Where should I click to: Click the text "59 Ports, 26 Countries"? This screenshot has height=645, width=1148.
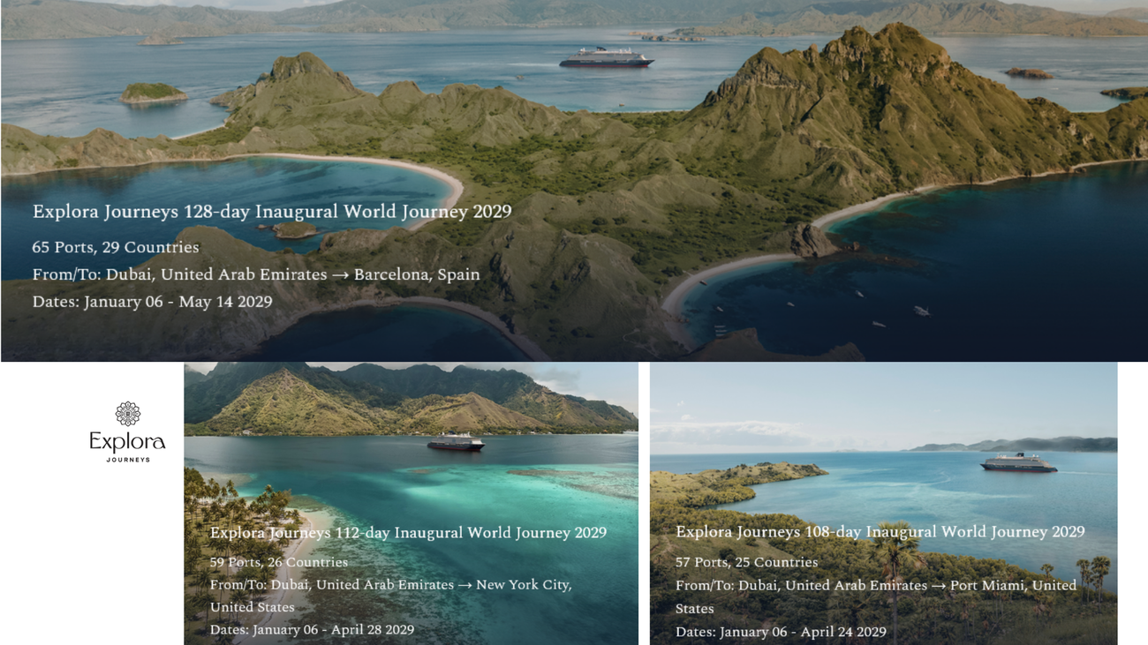(x=279, y=562)
